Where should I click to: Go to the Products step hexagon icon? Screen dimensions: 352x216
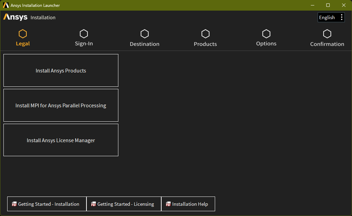tap(205, 34)
